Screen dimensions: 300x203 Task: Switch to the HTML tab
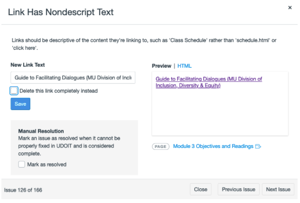coord(184,66)
